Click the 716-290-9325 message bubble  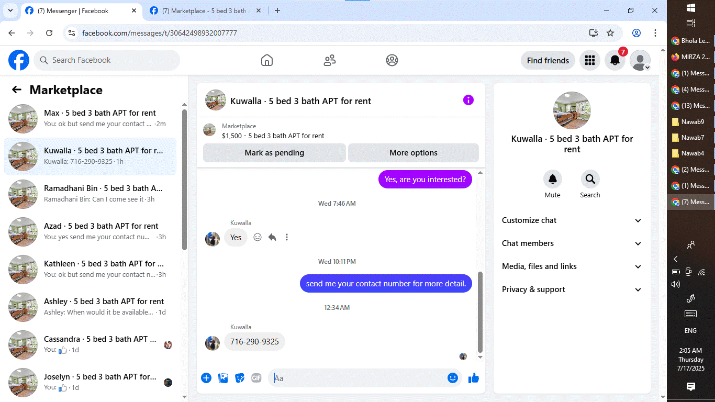(x=255, y=342)
